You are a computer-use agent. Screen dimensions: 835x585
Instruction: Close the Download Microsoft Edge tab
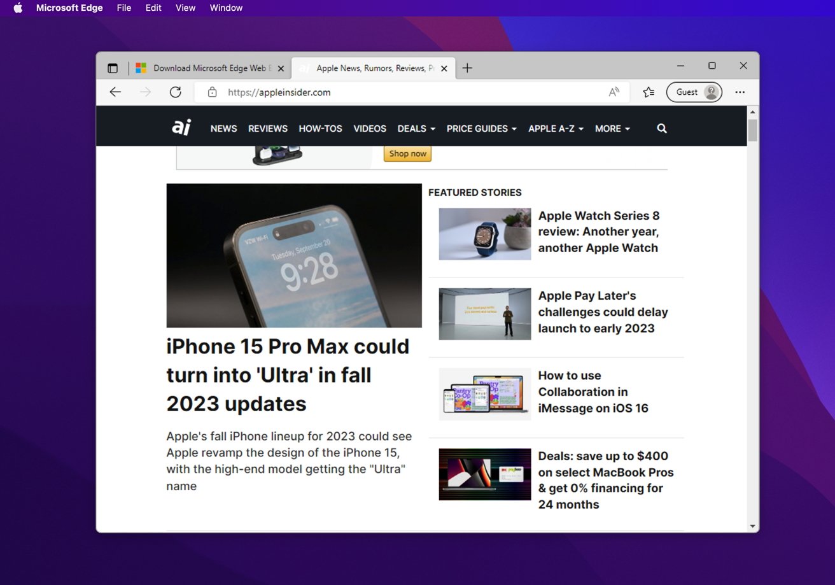pyautogui.click(x=281, y=69)
